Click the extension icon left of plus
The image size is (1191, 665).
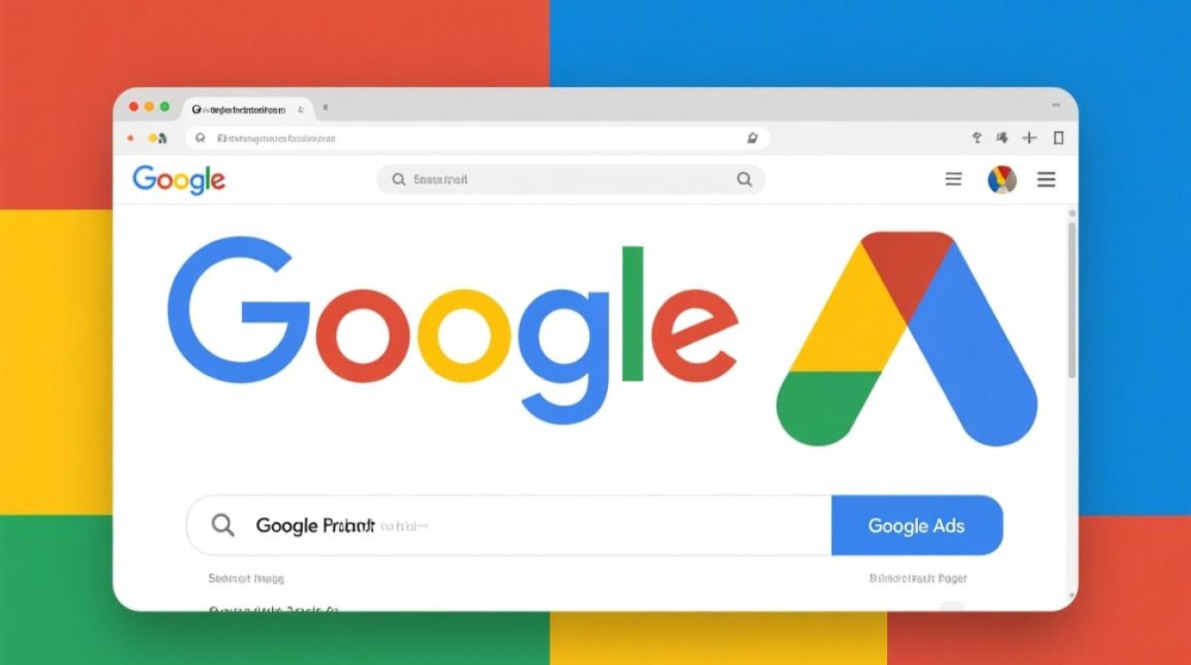tap(1002, 137)
